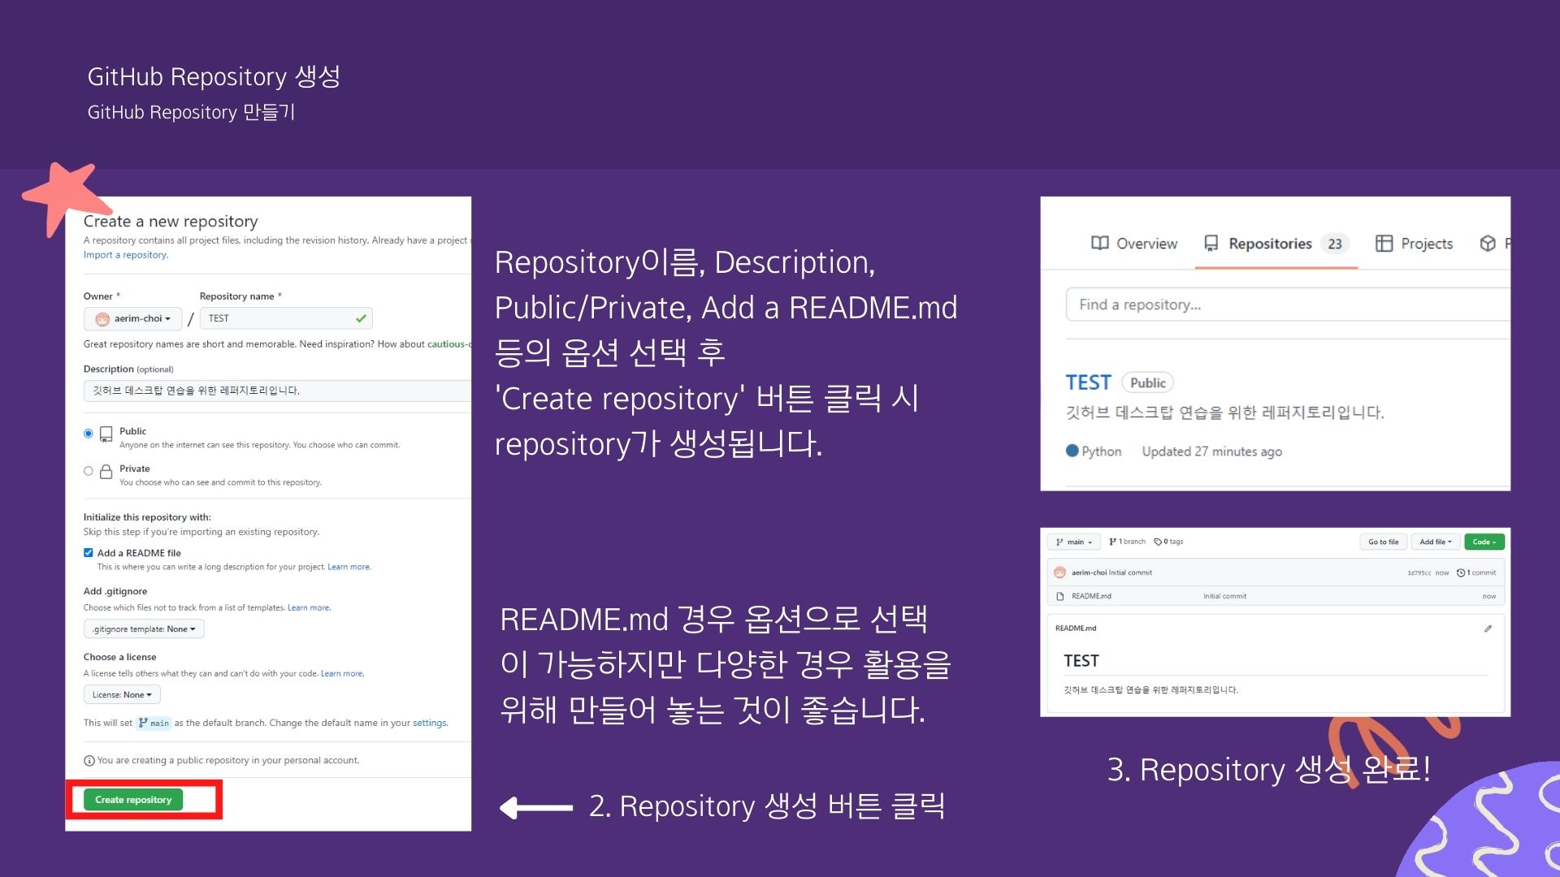Viewport: 1560px width, 877px height.
Task: Click the Repository name field containing TEST
Action: (286, 318)
